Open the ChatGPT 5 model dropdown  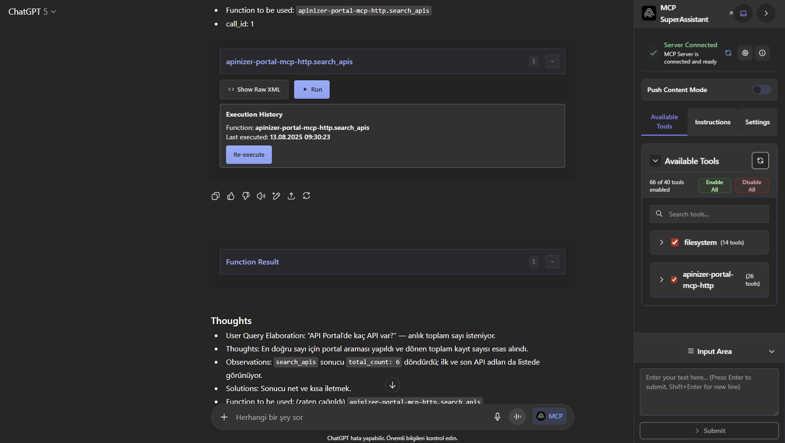click(32, 12)
